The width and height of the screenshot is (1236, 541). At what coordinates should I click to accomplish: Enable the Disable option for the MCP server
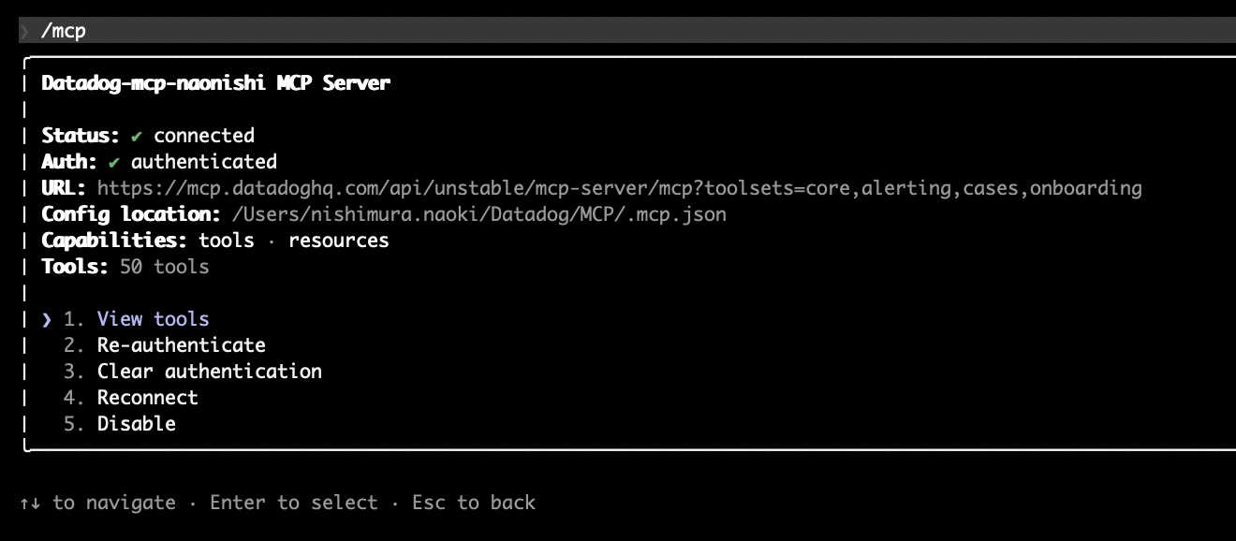click(137, 423)
